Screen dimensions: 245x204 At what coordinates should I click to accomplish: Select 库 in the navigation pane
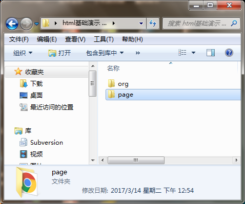click(x=28, y=131)
